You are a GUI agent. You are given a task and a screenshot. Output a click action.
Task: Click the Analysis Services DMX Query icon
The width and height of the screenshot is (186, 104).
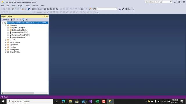[51, 9]
